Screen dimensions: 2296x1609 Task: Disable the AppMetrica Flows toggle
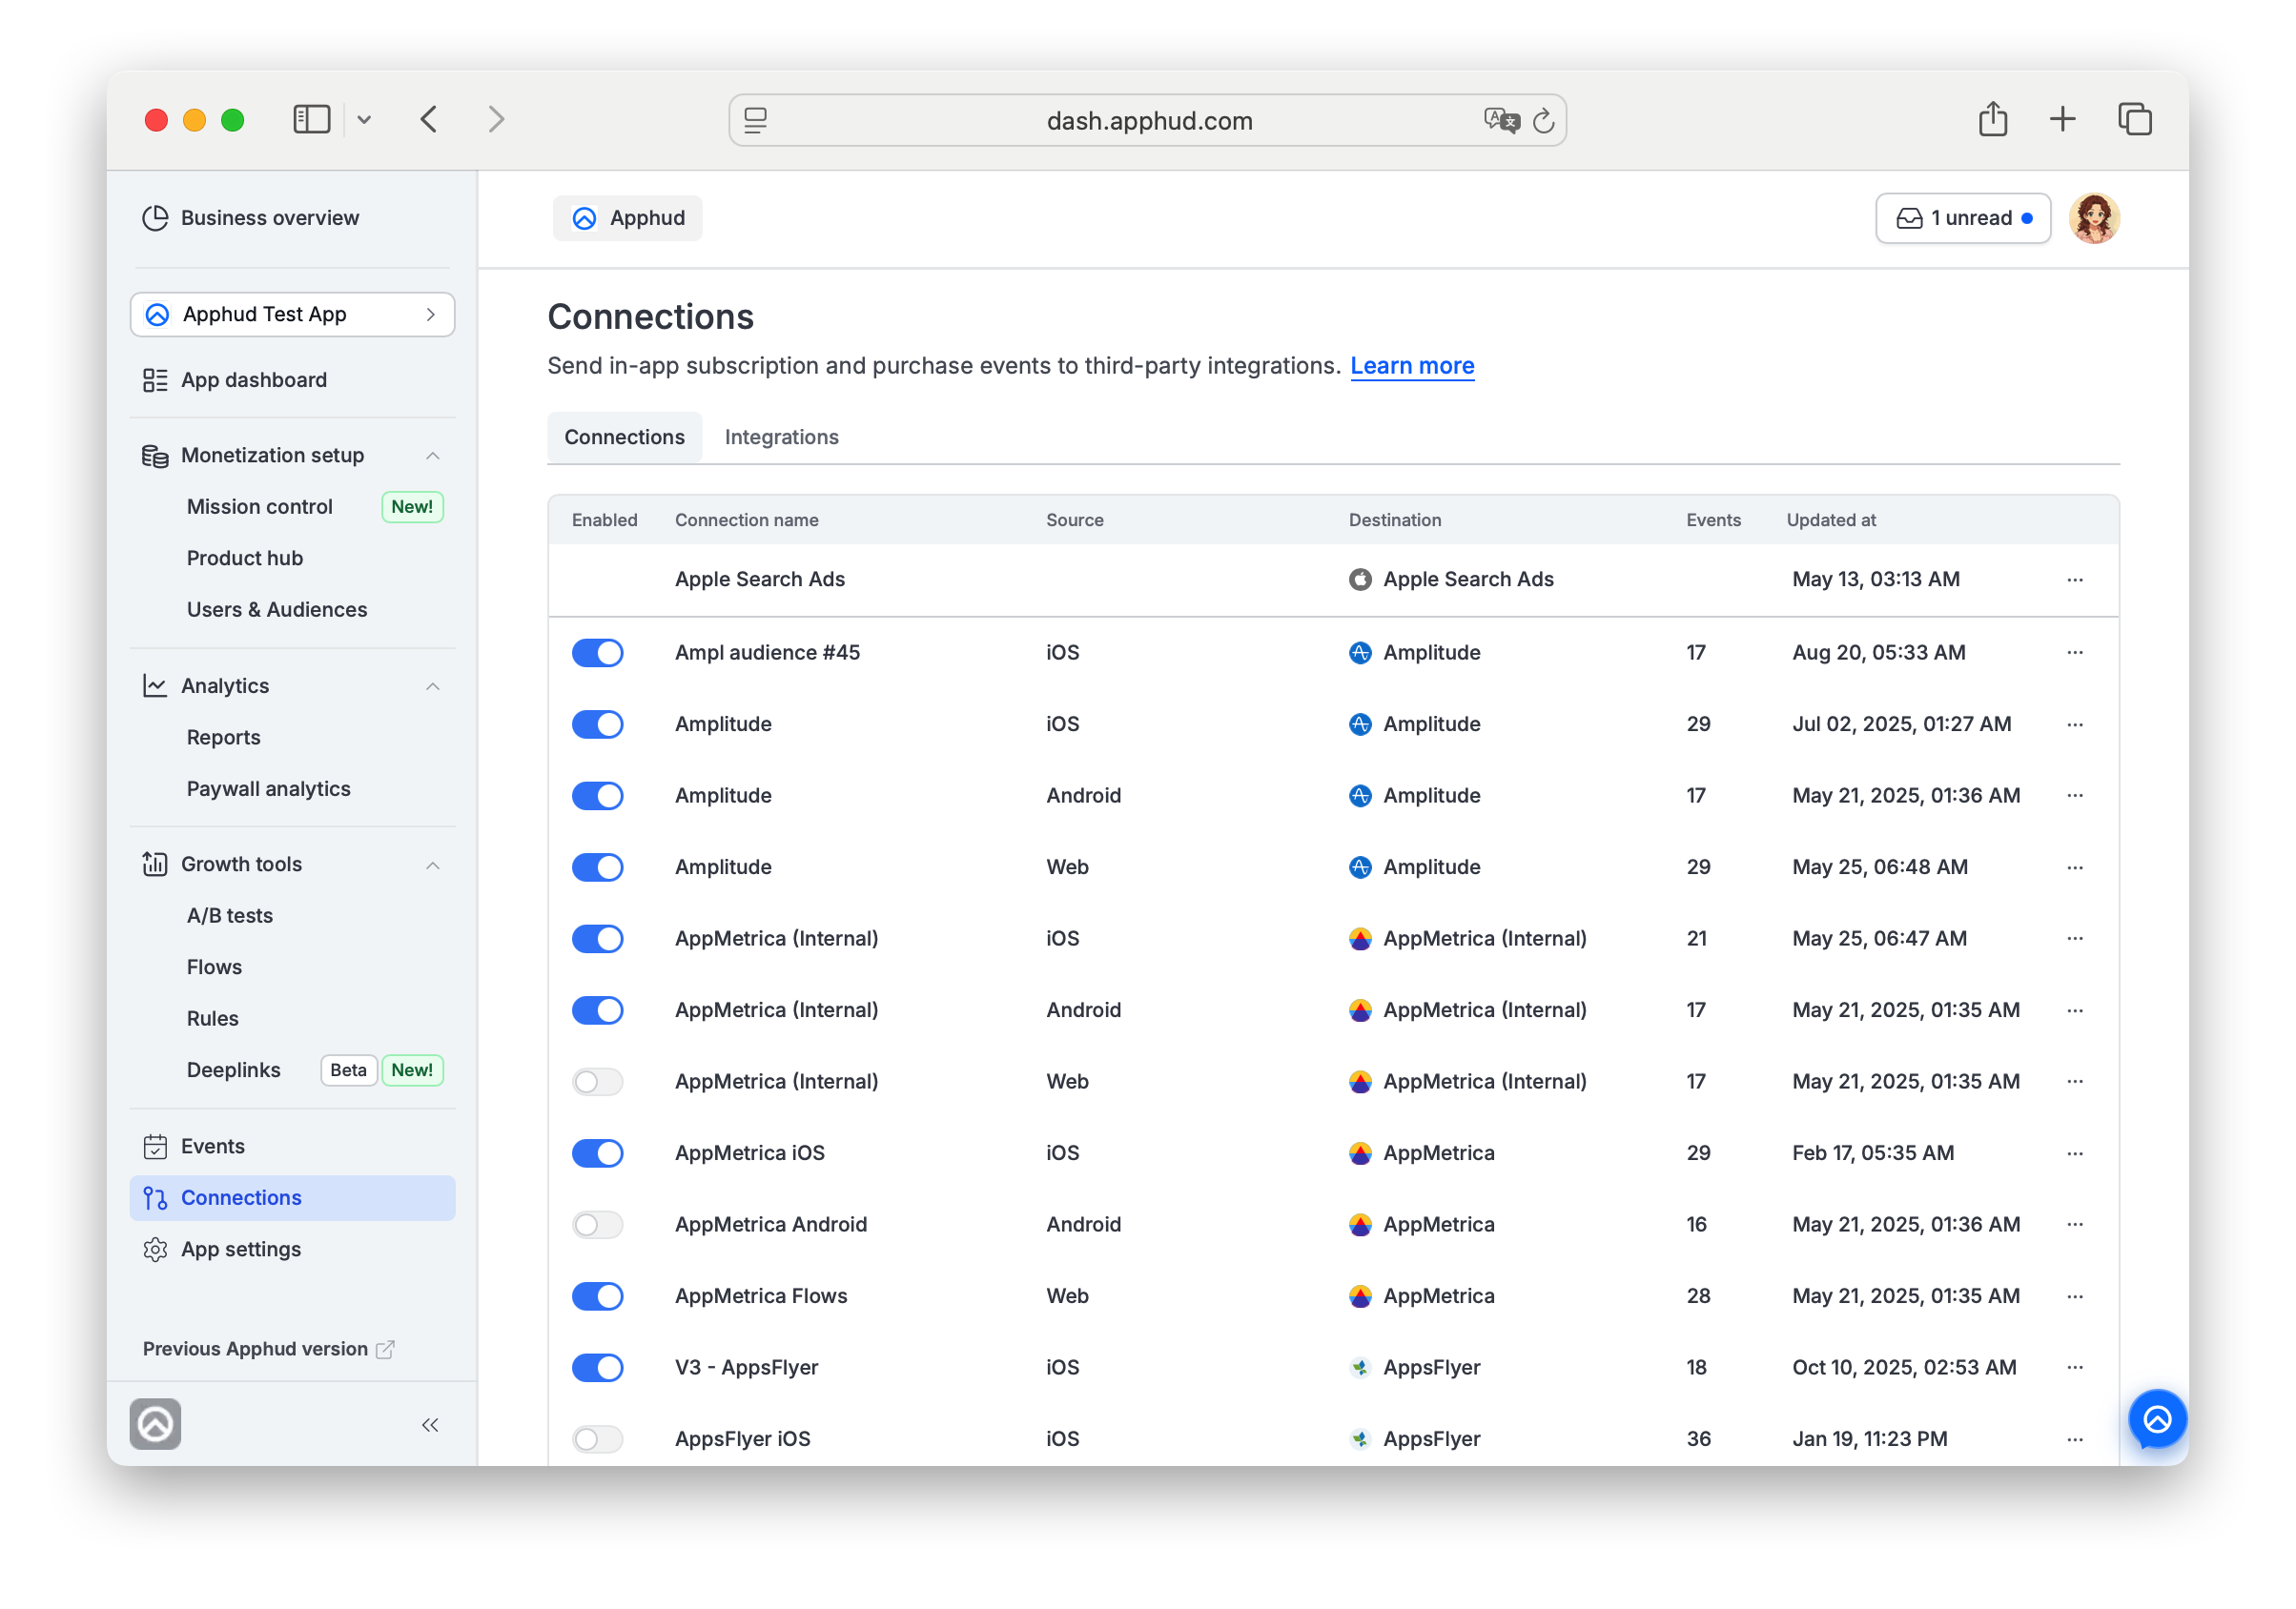[598, 1297]
